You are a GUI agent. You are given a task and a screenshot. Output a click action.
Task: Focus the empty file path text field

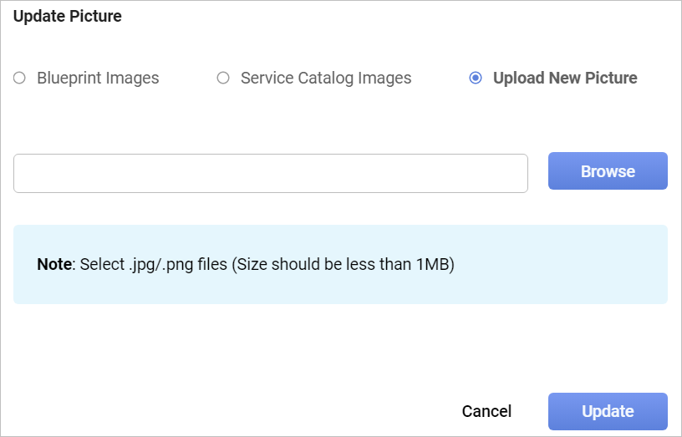tap(270, 173)
